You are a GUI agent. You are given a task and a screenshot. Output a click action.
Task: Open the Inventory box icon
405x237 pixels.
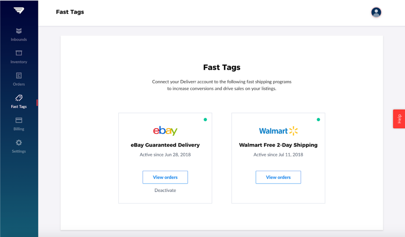coord(19,53)
